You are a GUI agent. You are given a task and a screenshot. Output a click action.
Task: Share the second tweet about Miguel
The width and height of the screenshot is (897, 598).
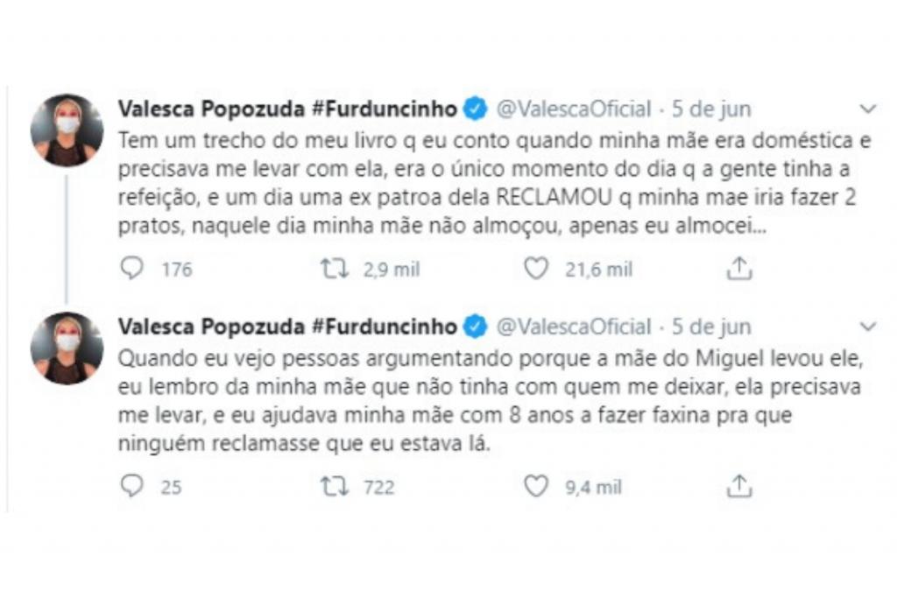coord(739,487)
